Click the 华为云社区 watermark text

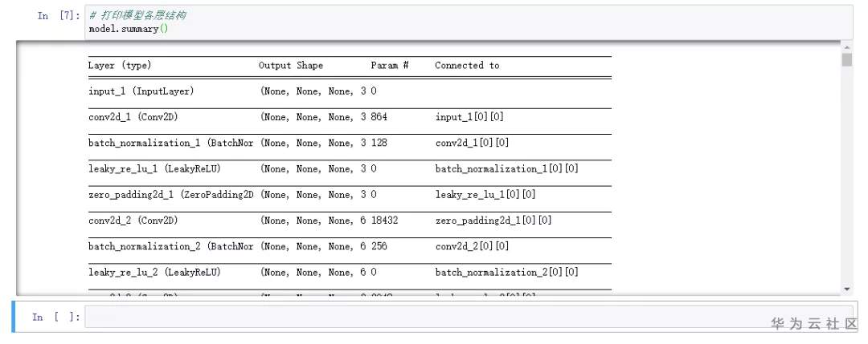(x=815, y=323)
